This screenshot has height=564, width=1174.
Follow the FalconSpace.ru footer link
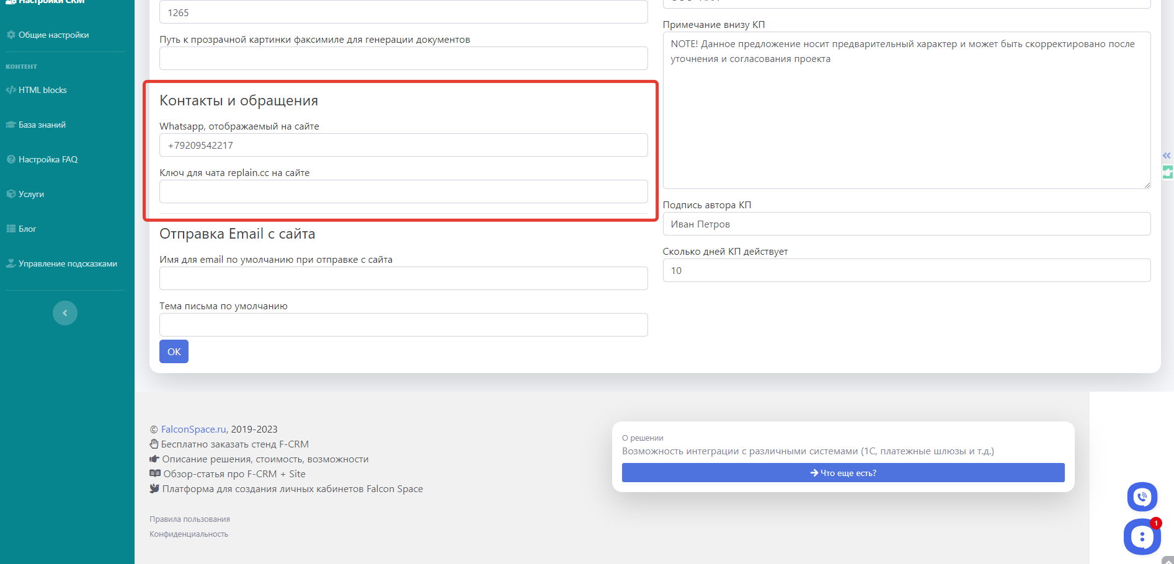click(x=193, y=429)
